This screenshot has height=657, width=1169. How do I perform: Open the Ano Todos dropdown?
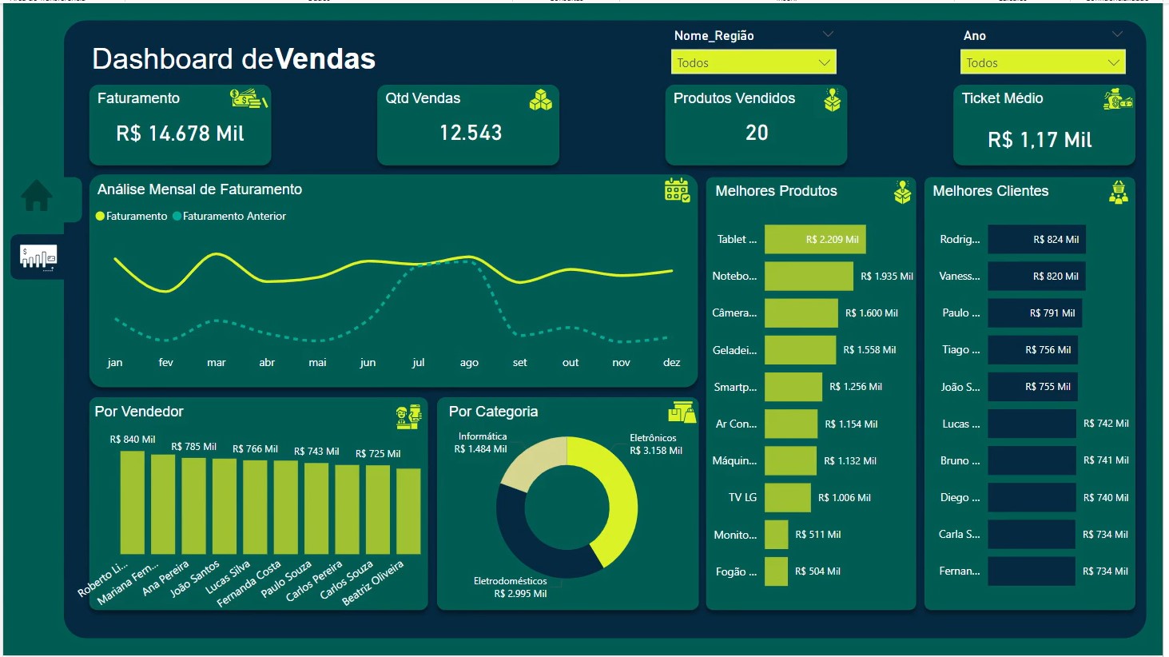(1043, 62)
